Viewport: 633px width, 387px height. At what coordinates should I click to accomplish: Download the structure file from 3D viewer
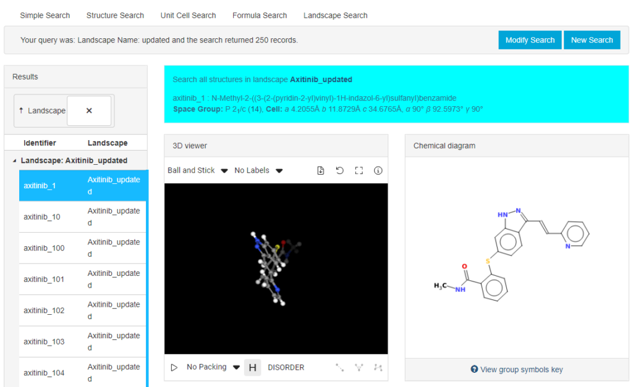coord(320,171)
